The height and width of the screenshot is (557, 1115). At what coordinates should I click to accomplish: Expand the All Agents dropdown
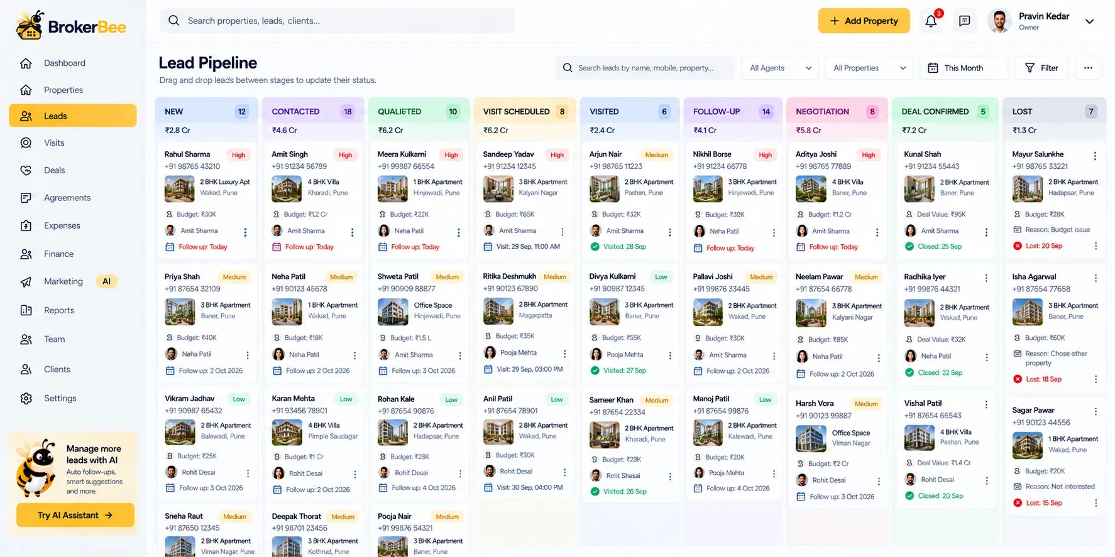(780, 68)
